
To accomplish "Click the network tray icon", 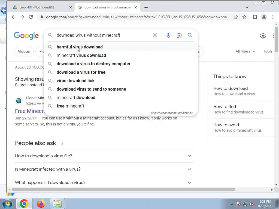I will pyautogui.click(x=245, y=204).
